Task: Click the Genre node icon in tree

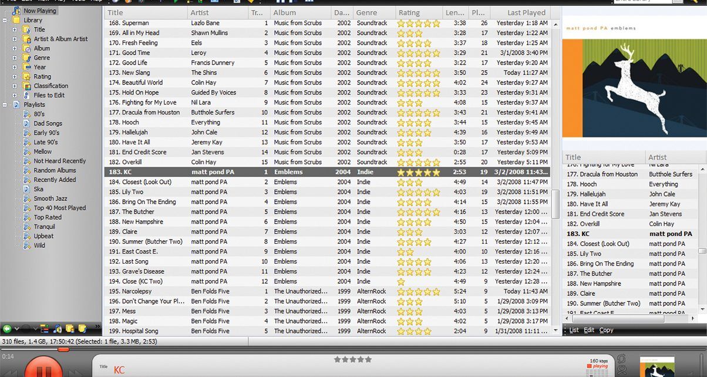Action: tap(27, 58)
